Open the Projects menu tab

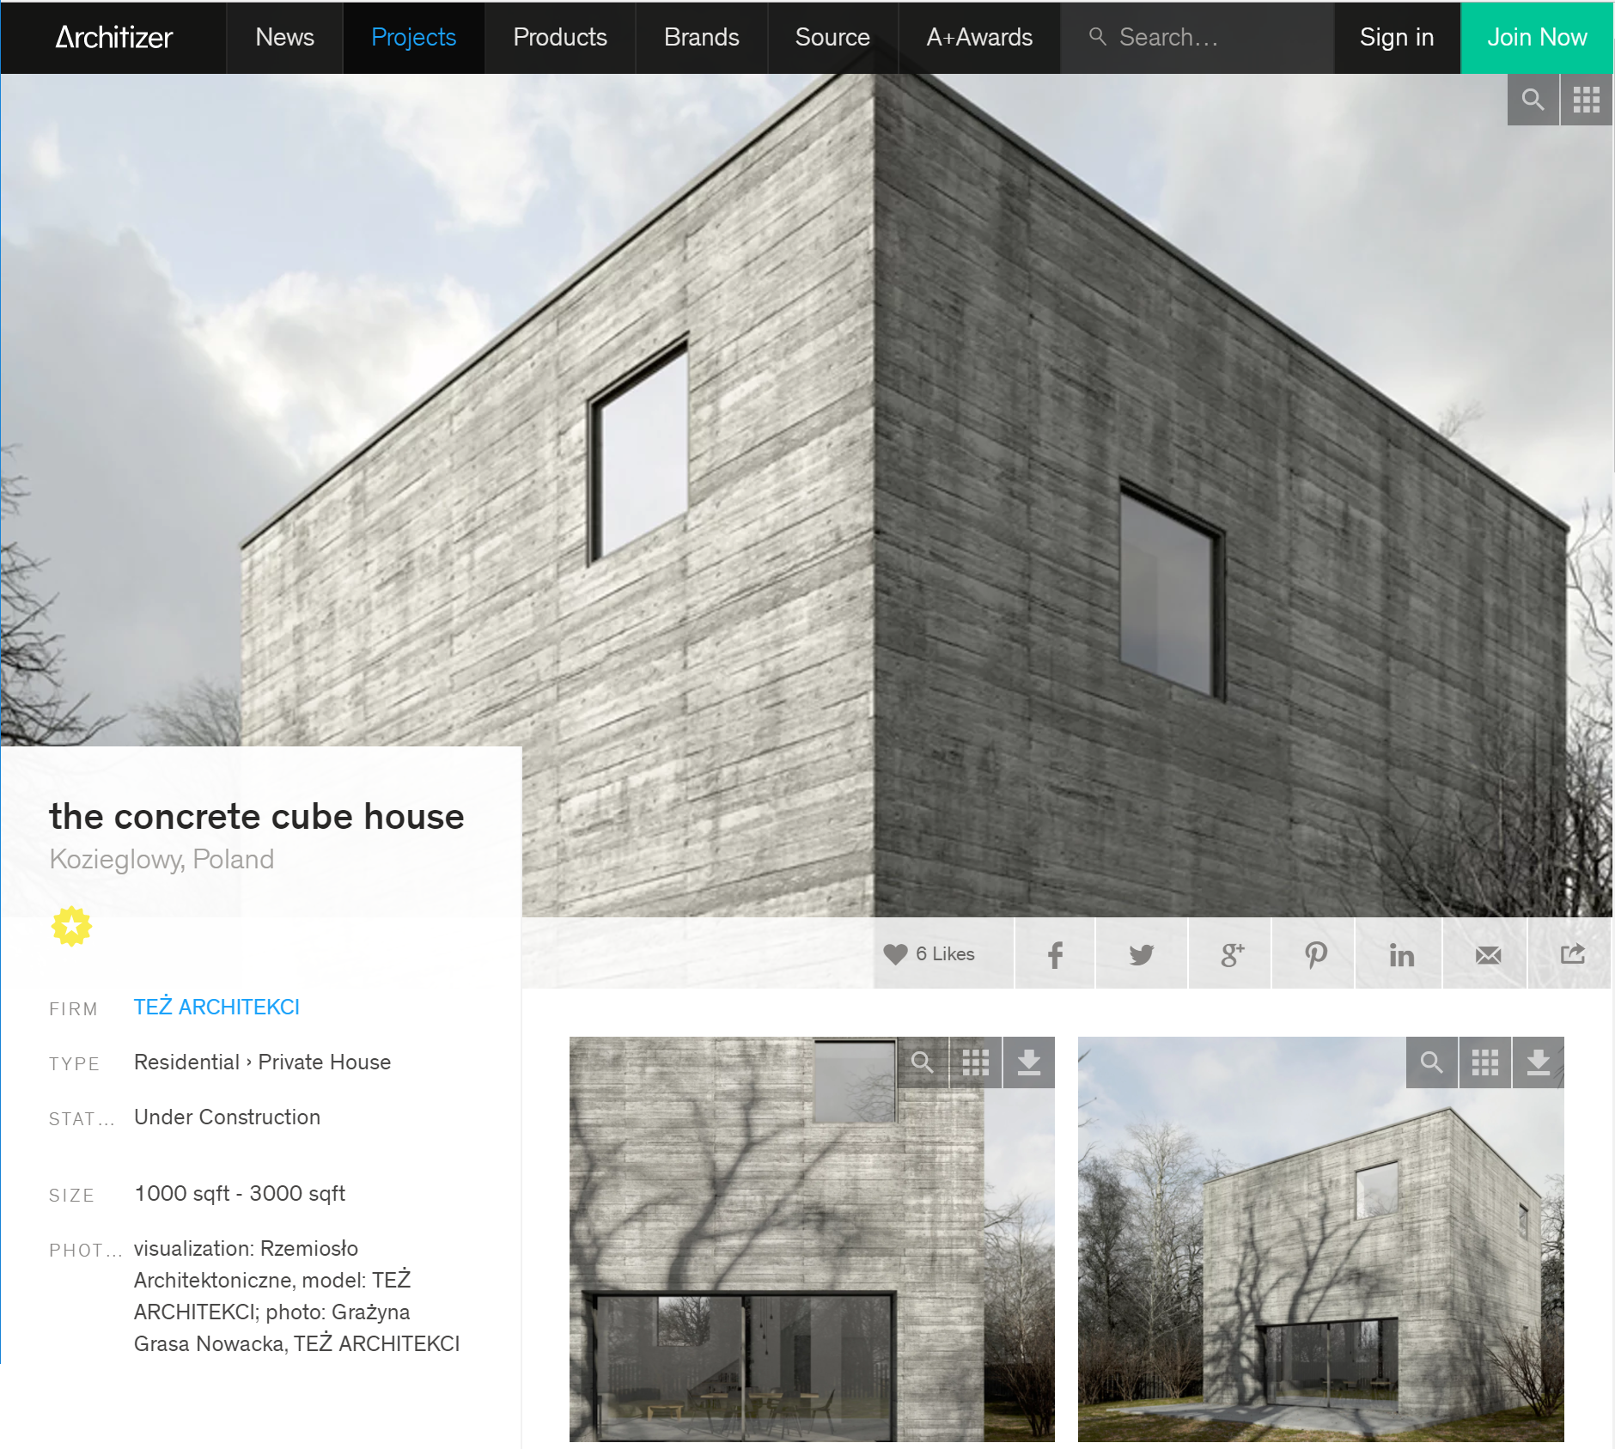(413, 37)
